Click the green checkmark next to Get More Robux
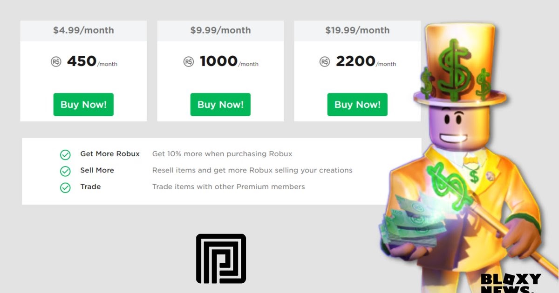 pyautogui.click(x=65, y=154)
